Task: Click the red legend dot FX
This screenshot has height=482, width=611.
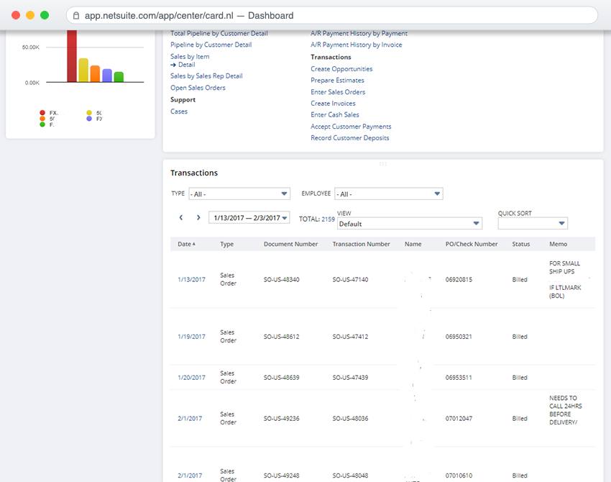Action: click(42, 113)
